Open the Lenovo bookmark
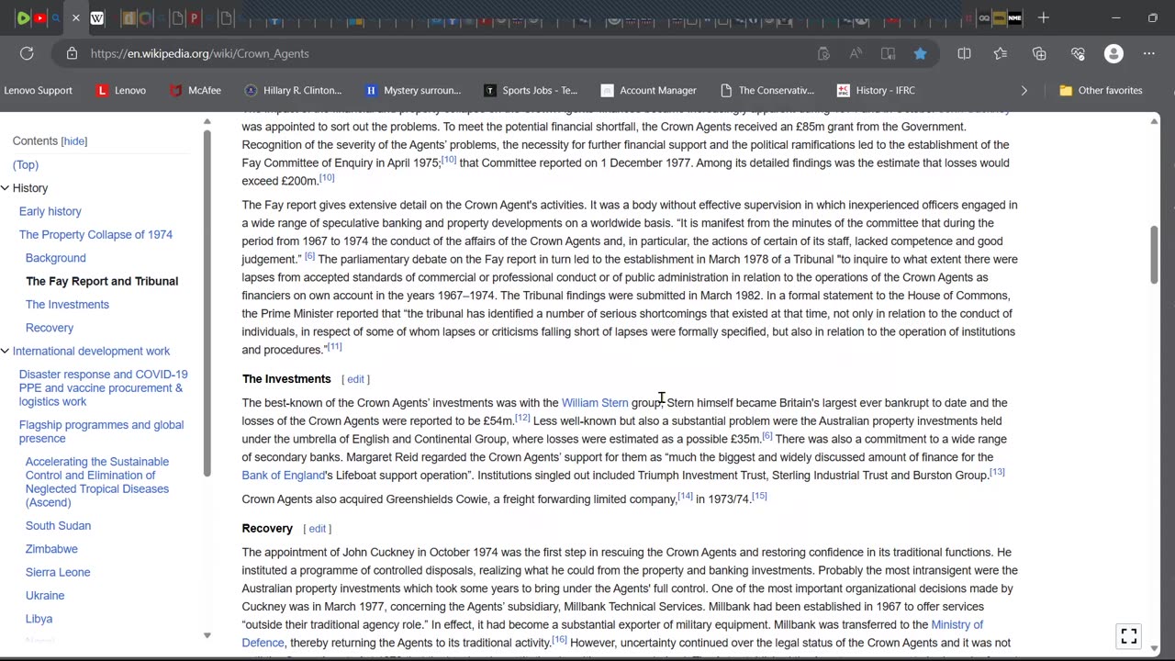The height and width of the screenshot is (661, 1175). coord(121,90)
